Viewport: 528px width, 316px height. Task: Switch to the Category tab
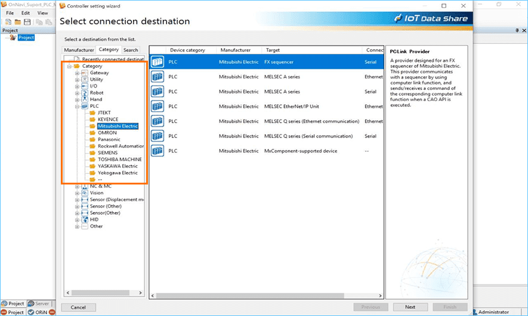point(109,49)
